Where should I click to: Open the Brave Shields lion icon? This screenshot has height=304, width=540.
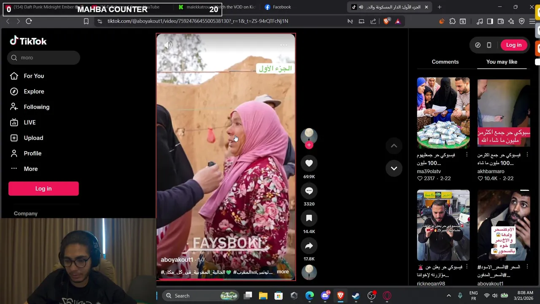(x=386, y=21)
